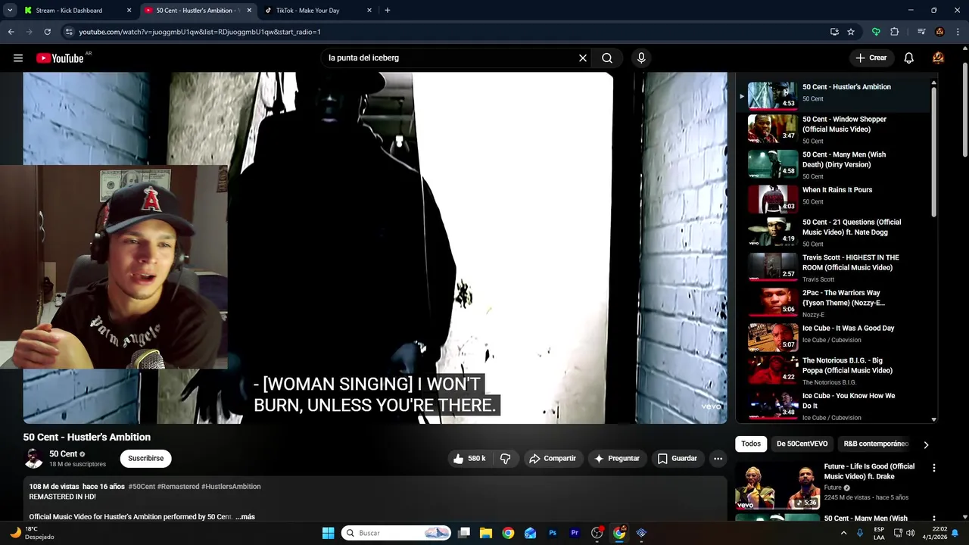Go to YouTube home via logo
This screenshot has width=969, height=545.
[x=60, y=58]
